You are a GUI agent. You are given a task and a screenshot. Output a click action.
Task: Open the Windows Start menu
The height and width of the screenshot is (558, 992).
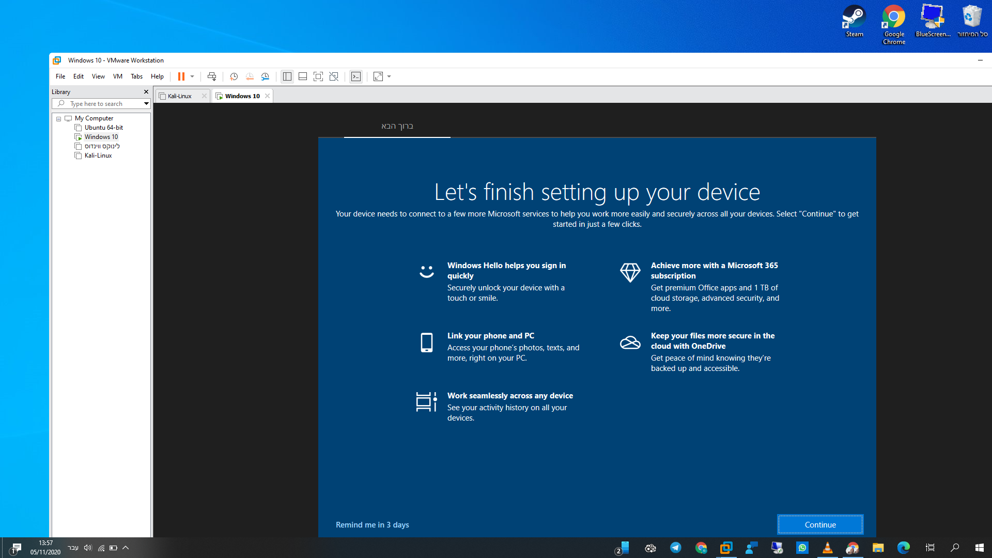[x=979, y=548]
